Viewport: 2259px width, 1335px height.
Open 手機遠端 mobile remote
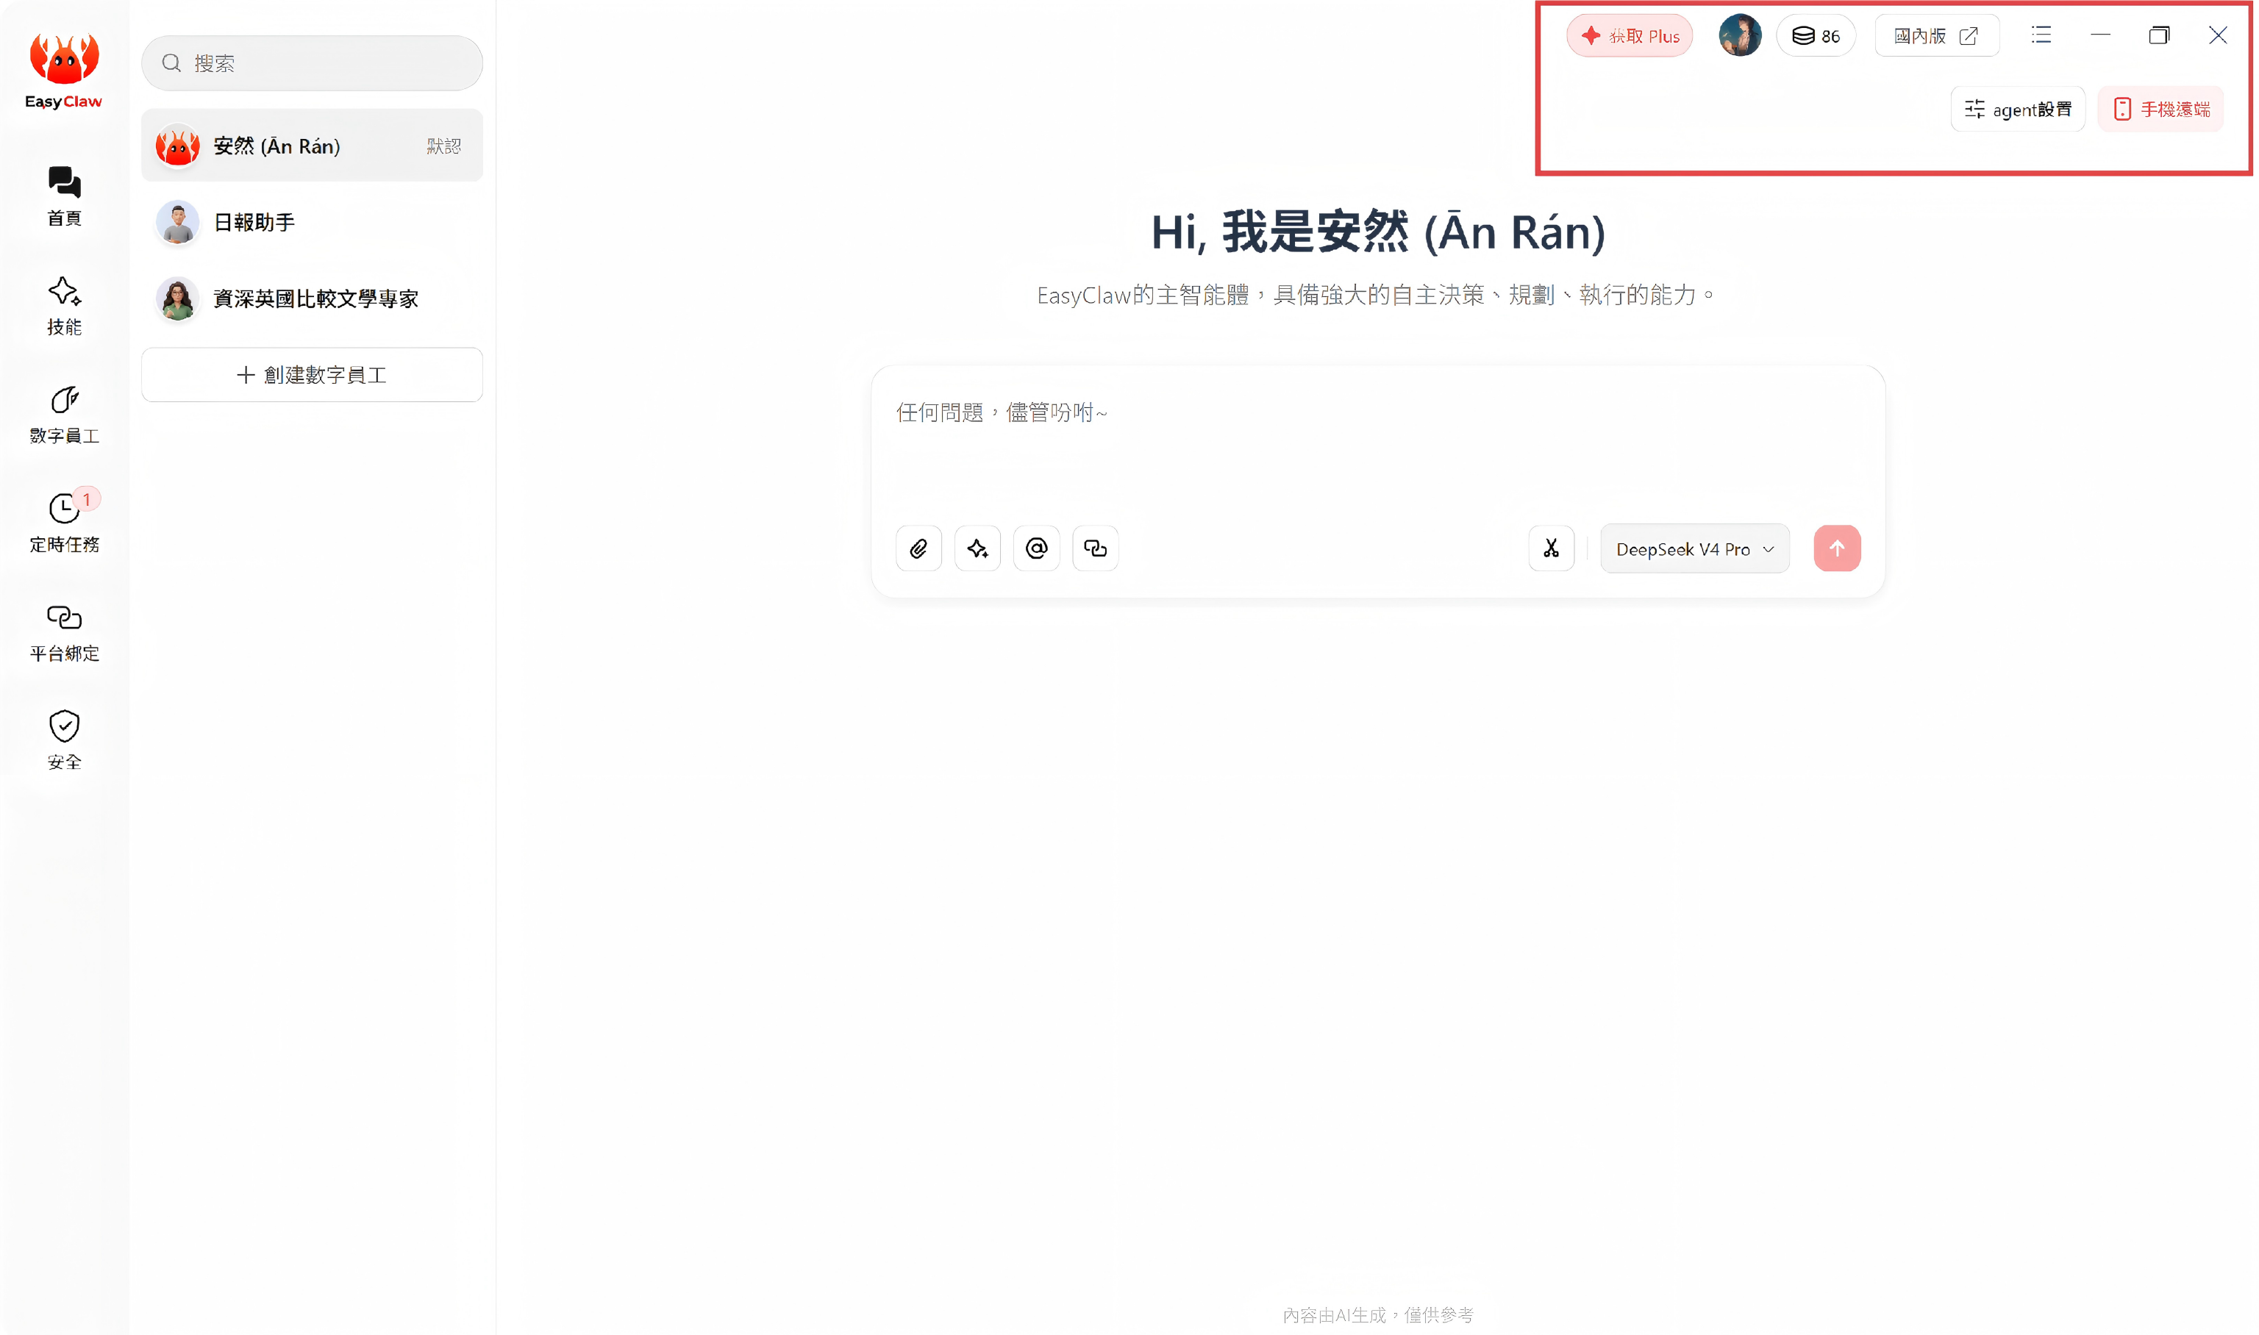pos(2160,109)
